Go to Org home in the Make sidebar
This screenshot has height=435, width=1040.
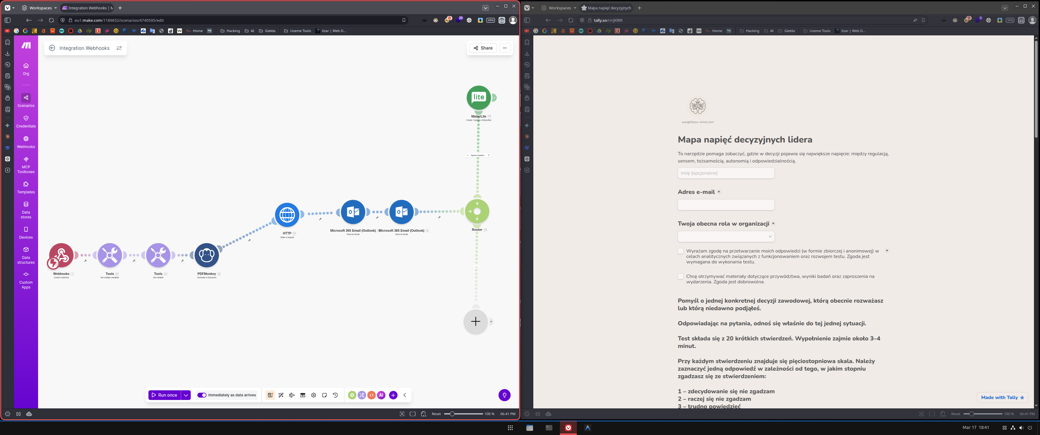(26, 69)
